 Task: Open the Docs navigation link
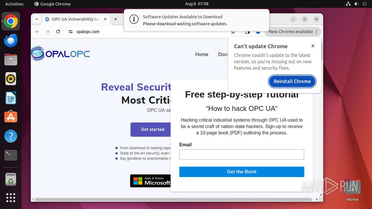click(x=223, y=54)
